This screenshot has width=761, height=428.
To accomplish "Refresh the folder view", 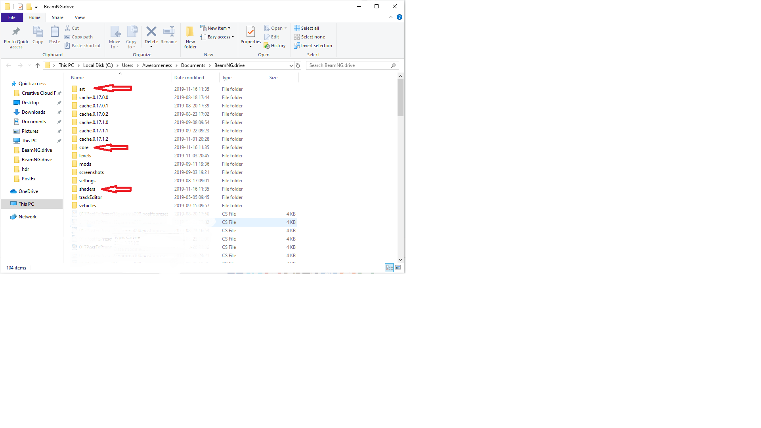I will click(298, 65).
